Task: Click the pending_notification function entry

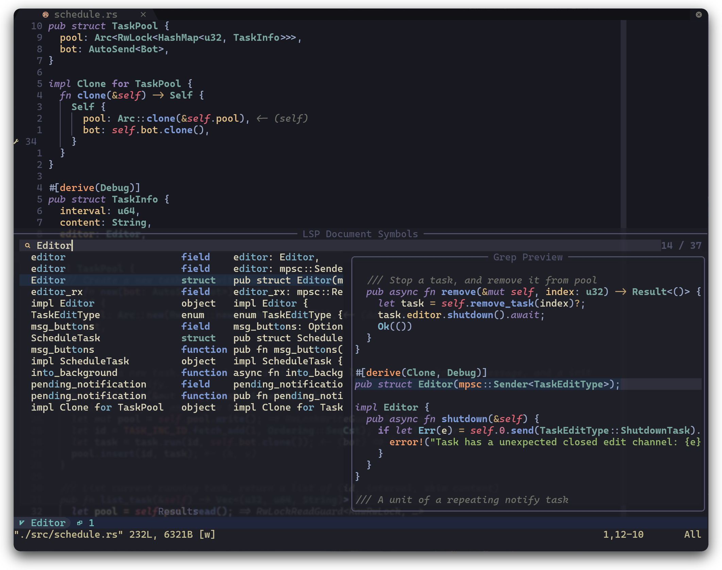Action: click(88, 396)
